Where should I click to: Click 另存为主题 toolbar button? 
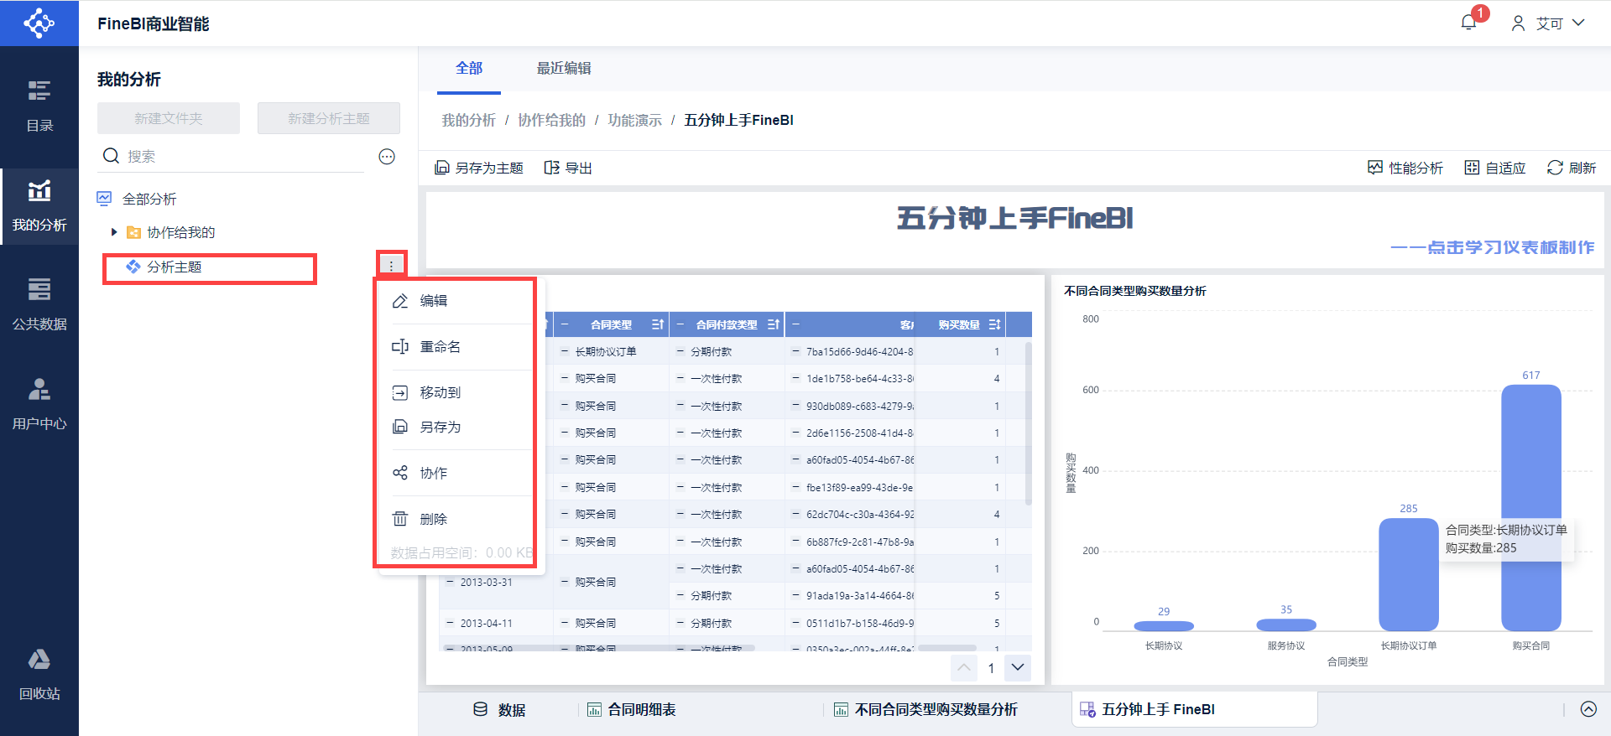[479, 168]
